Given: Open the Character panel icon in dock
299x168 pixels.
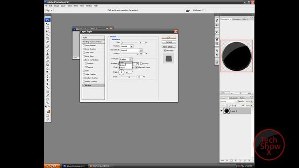Looking at the screenshot, I should click(x=217, y=51).
